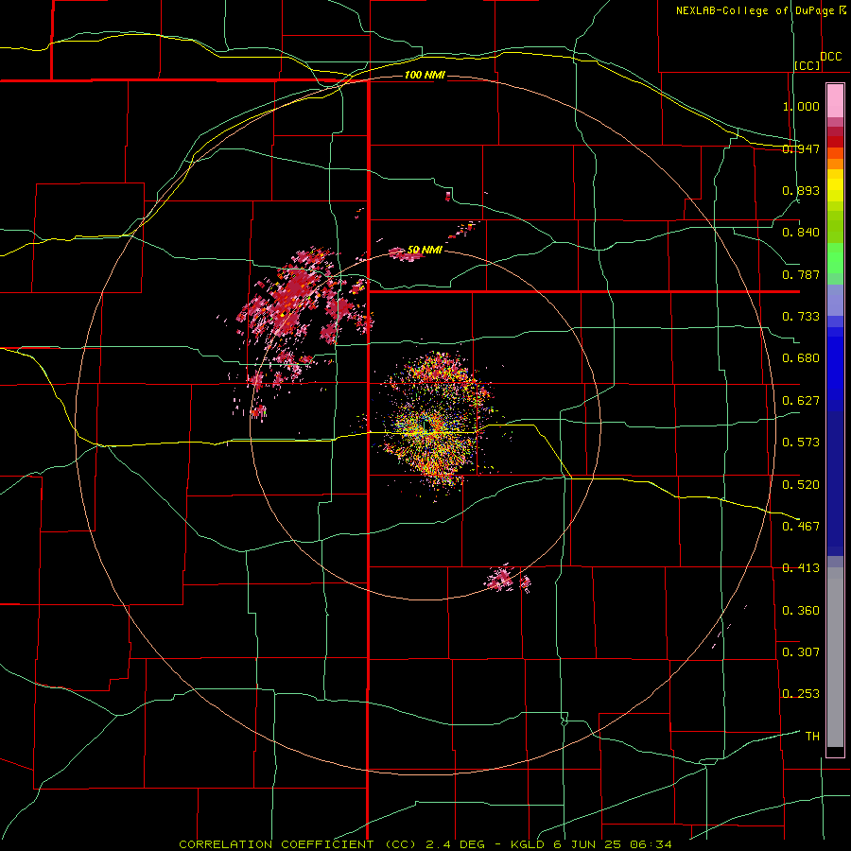Pick the bright green swatch above 0.787
Image resolution: width=851 pixels, height=851 pixels.
click(x=835, y=258)
